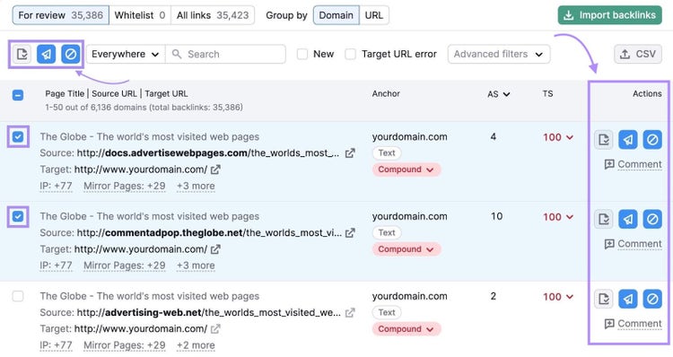The image size is (673, 357).
Task: Switch to the Whitelist tab
Action: pyautogui.click(x=140, y=15)
